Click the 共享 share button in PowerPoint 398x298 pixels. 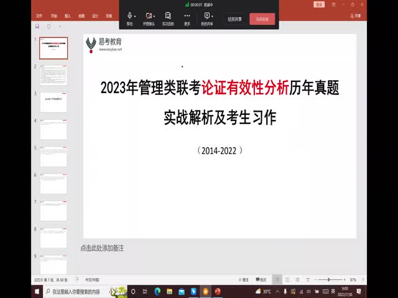(355, 16)
